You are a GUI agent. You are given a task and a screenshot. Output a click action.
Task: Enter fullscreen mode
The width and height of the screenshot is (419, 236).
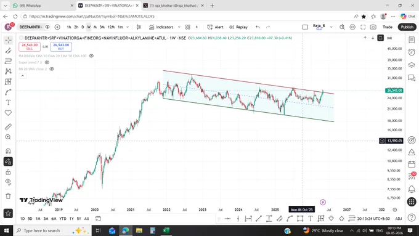tap(363, 27)
